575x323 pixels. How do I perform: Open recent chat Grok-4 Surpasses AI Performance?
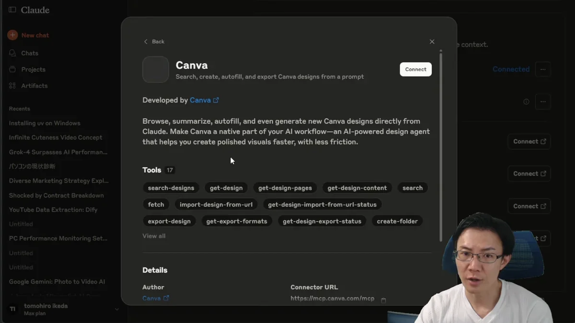(58, 152)
